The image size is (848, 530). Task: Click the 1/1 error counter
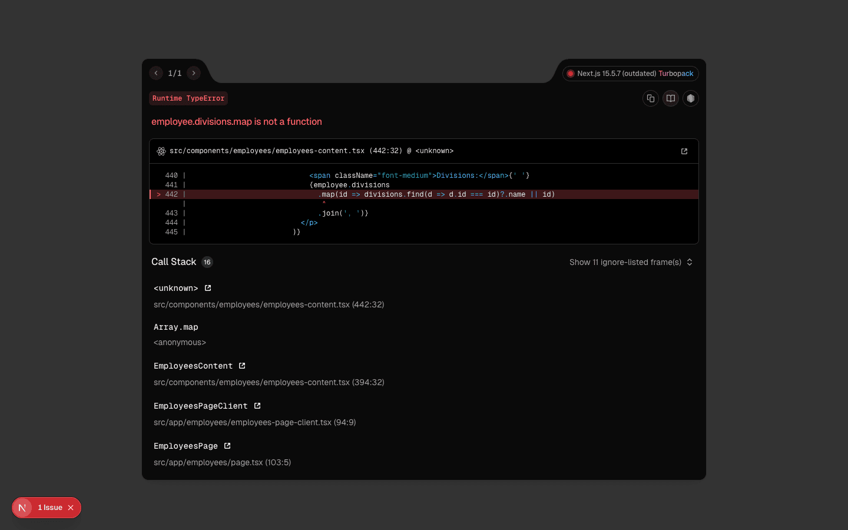[x=175, y=73]
